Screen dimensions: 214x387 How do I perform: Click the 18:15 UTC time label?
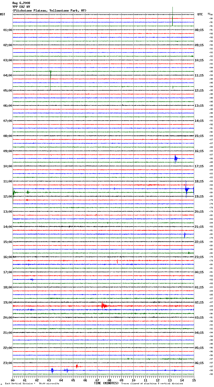tap(199, 181)
